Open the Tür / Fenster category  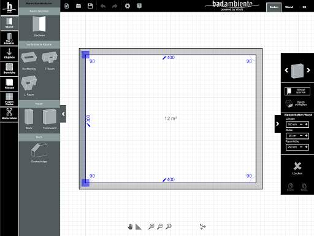(x=9, y=39)
